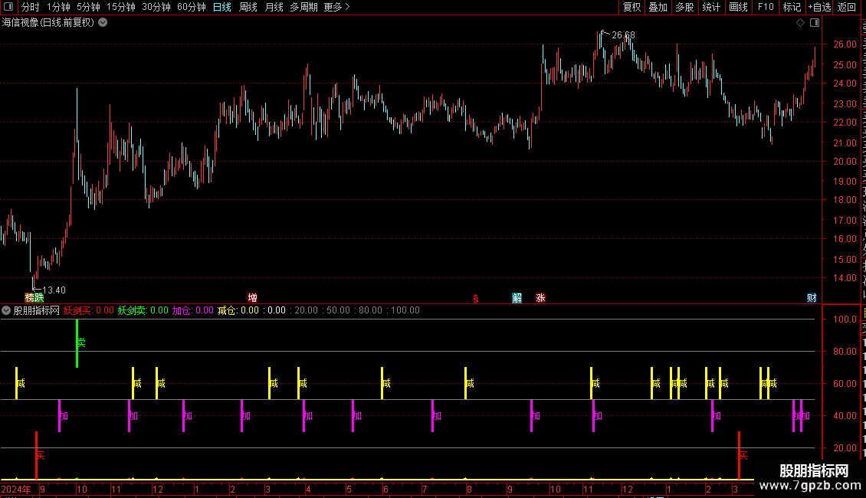This screenshot has width=866, height=498.
Task: Select the 60分钟 period tab
Action: point(191,7)
